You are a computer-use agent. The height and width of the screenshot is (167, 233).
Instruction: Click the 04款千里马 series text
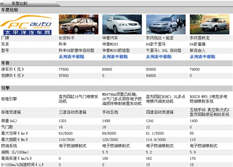coord(156,44)
